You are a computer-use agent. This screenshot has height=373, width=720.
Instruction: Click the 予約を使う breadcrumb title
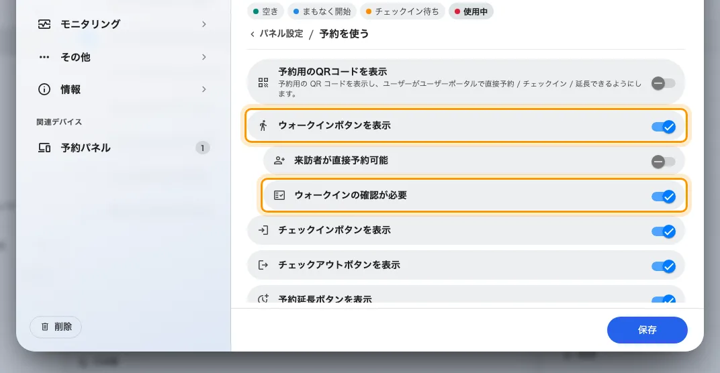coord(344,34)
